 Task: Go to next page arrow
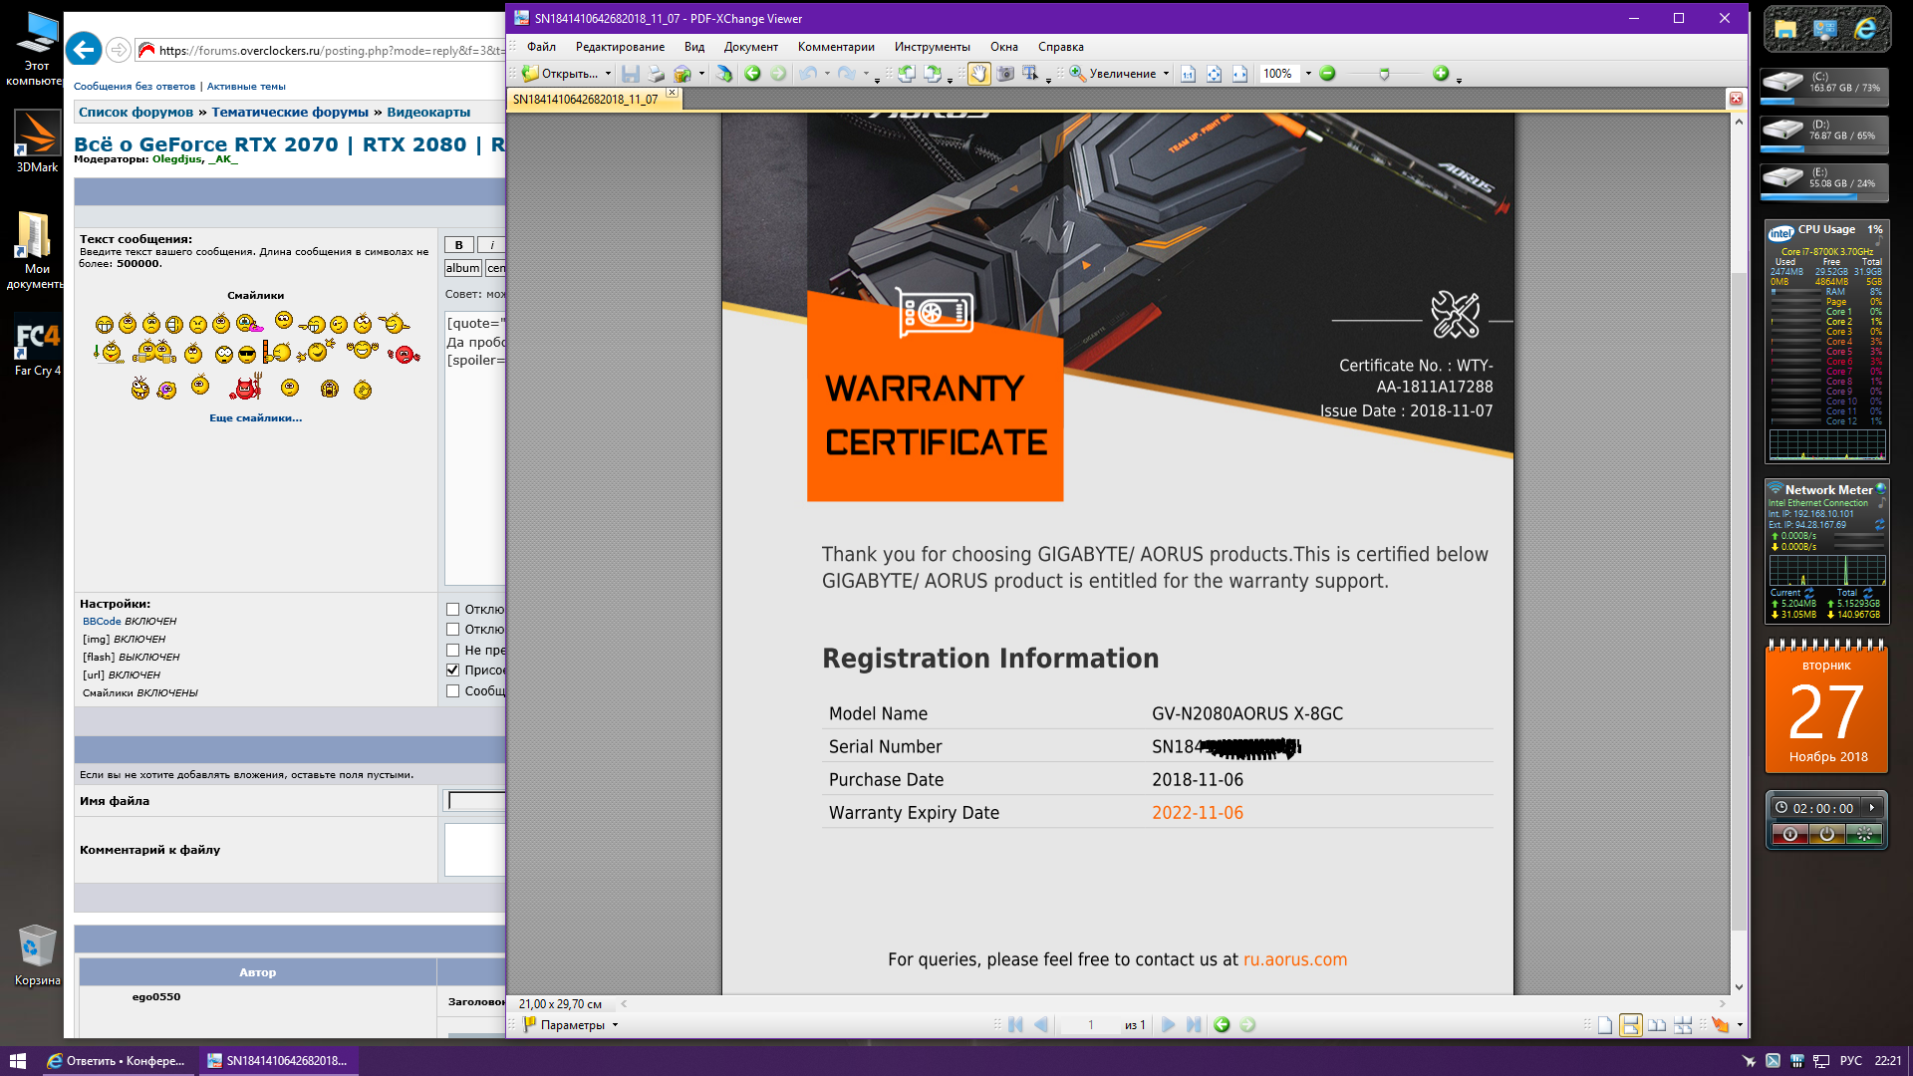point(1169,1025)
